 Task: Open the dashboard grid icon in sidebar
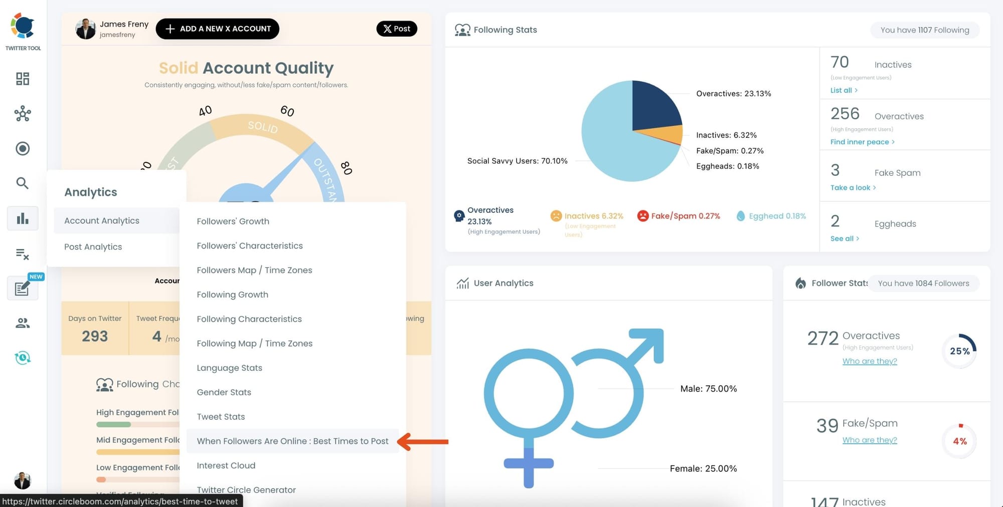[x=22, y=79]
